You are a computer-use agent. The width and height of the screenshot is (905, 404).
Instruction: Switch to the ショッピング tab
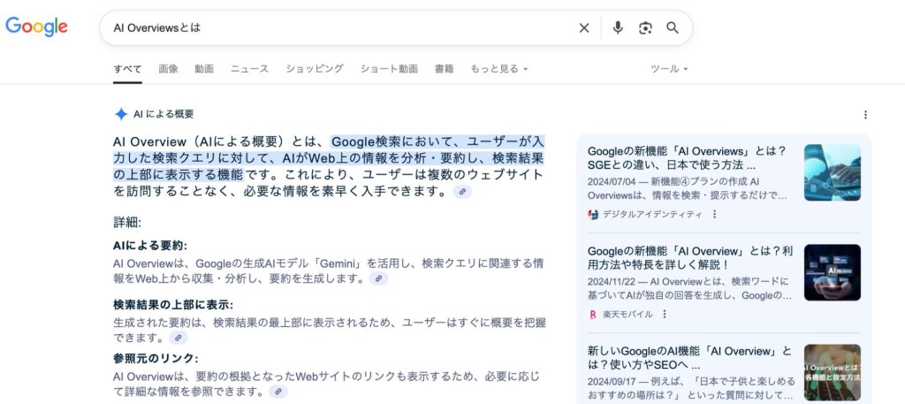click(x=315, y=69)
